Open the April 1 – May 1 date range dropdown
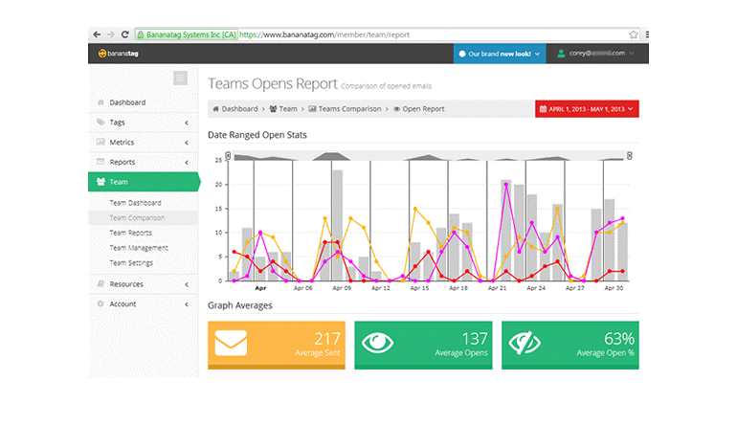The width and height of the screenshot is (737, 448). [587, 109]
